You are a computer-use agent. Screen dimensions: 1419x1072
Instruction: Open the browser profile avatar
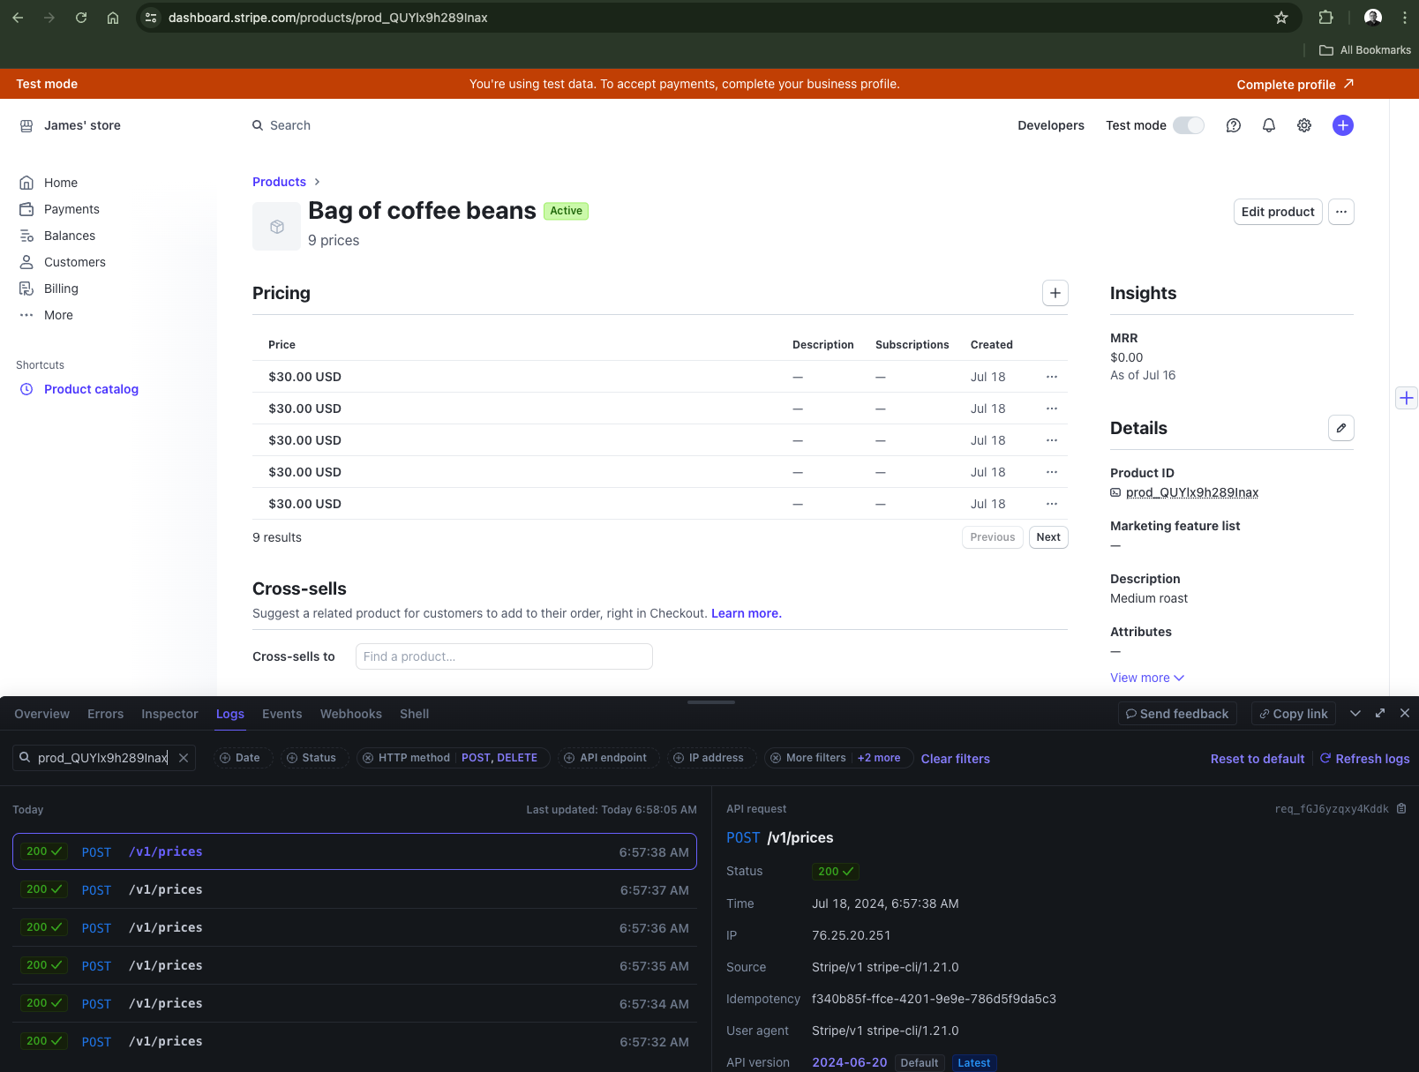click(x=1373, y=18)
